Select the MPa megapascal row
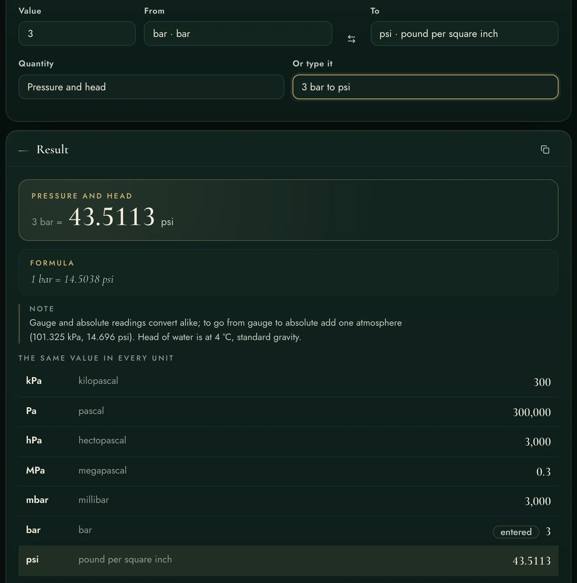 tap(288, 471)
